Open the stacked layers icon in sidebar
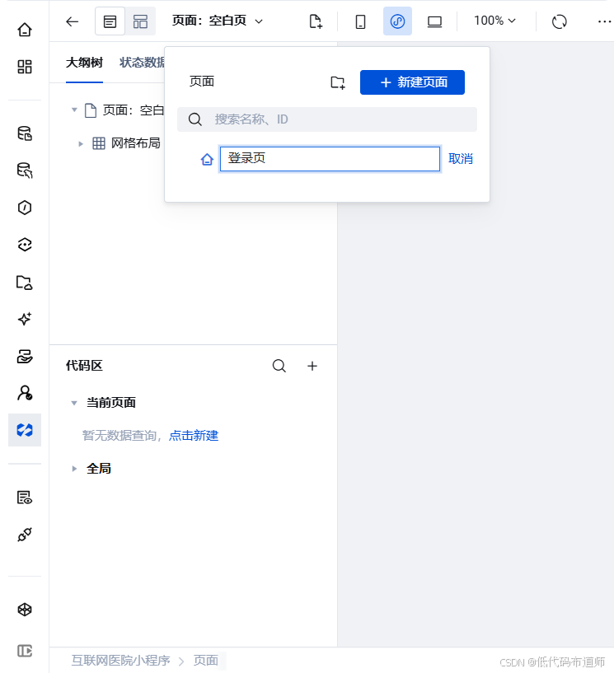 [25, 356]
